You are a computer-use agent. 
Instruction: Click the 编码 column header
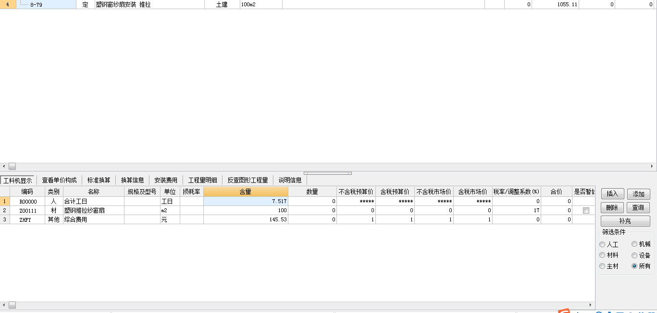point(27,192)
